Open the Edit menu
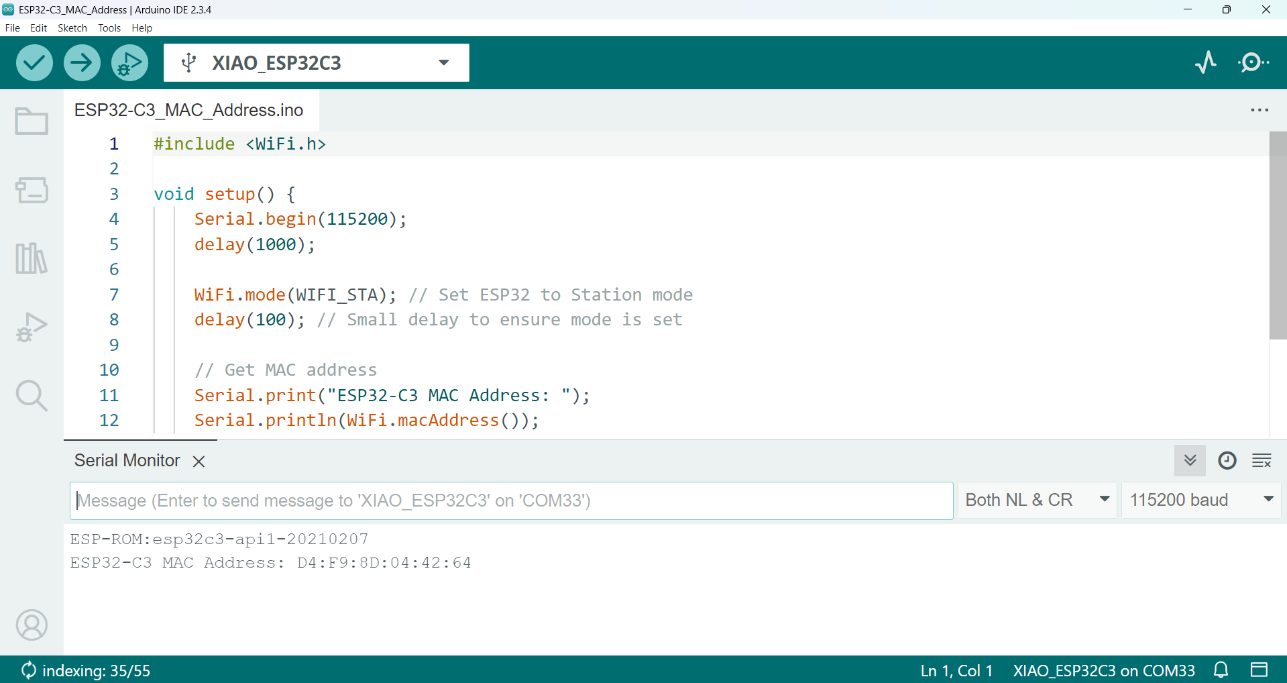The height and width of the screenshot is (683, 1287). [38, 28]
